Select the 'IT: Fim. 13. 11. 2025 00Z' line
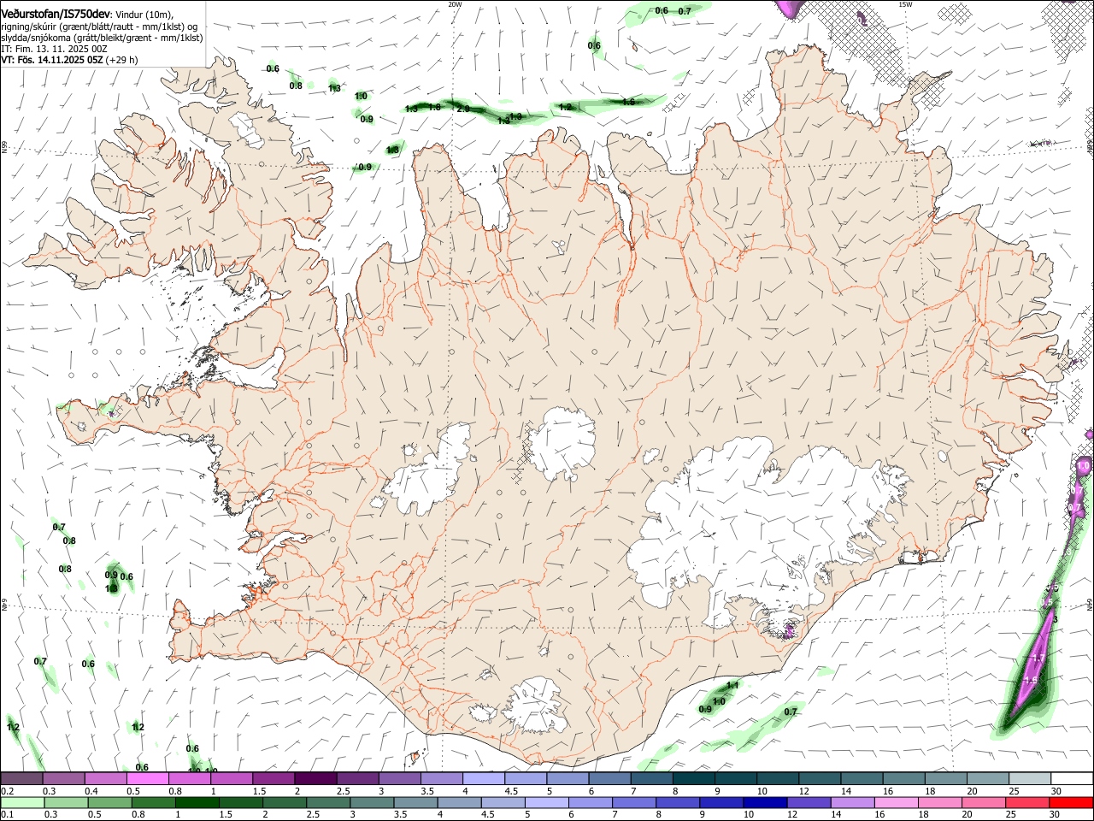The height and width of the screenshot is (821, 1094). click(x=54, y=49)
